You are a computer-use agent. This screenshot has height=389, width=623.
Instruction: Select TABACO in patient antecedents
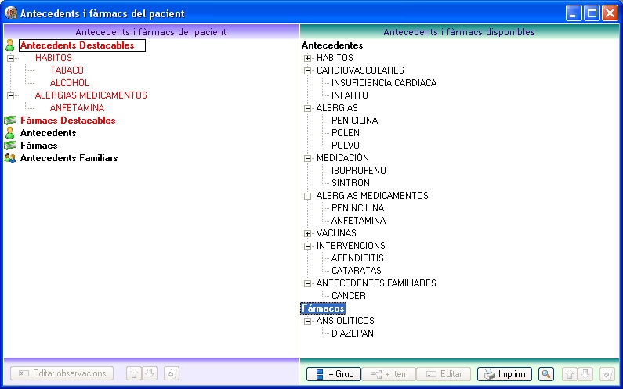click(x=67, y=70)
